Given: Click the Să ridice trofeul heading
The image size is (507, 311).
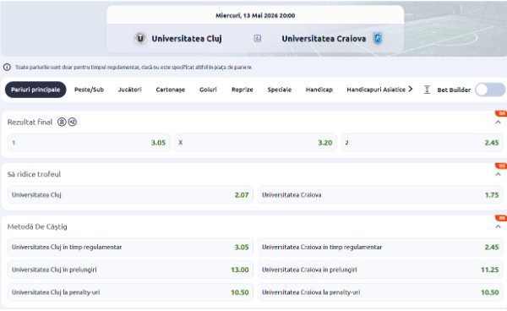Looking at the screenshot, I should [34, 174].
